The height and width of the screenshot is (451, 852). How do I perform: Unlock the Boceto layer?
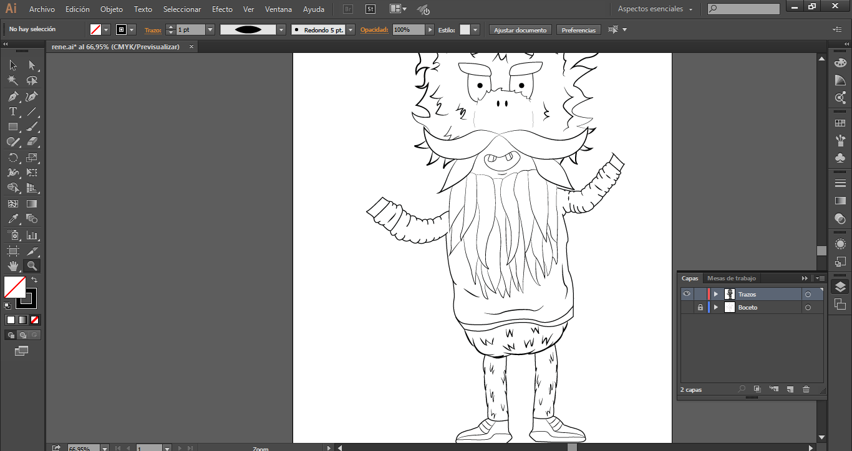(700, 308)
